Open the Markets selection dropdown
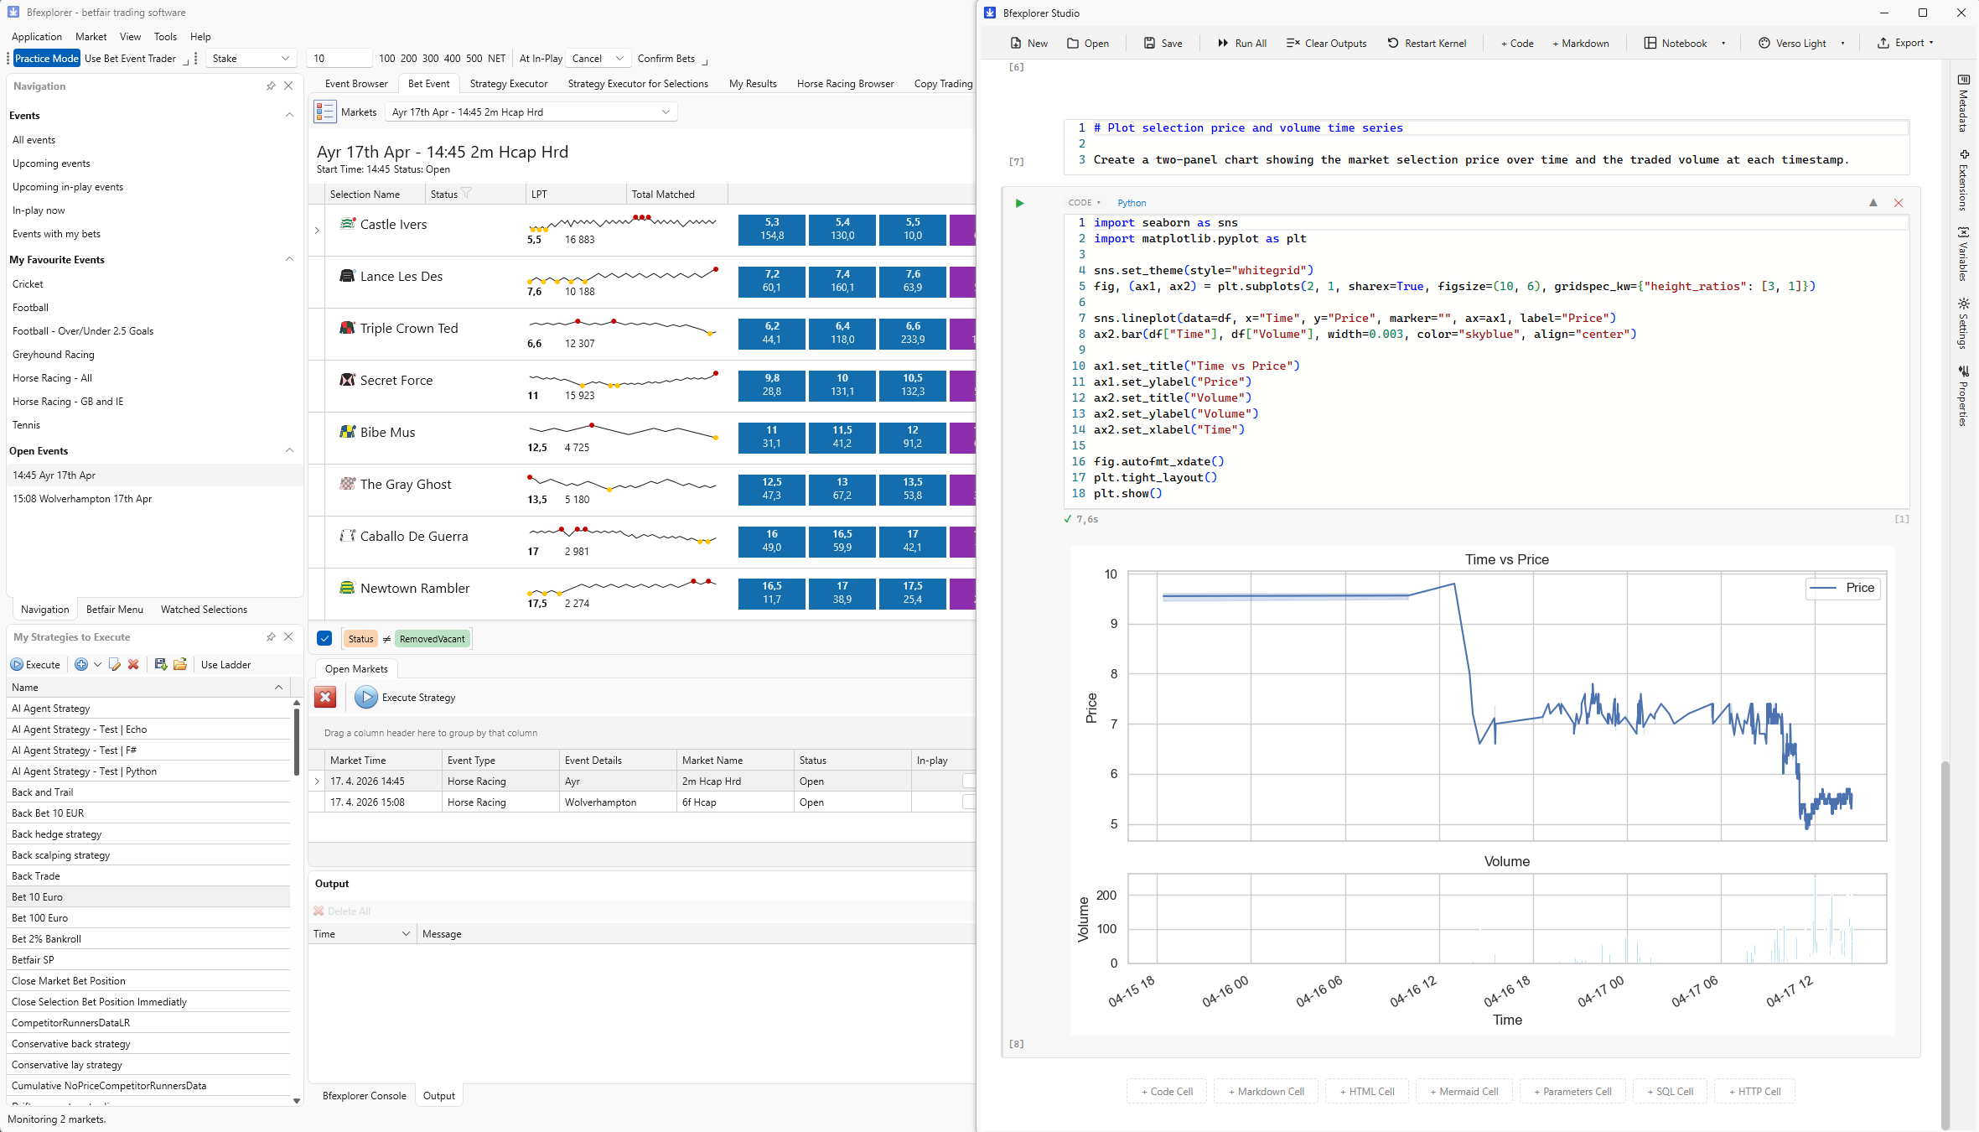 coord(666,112)
